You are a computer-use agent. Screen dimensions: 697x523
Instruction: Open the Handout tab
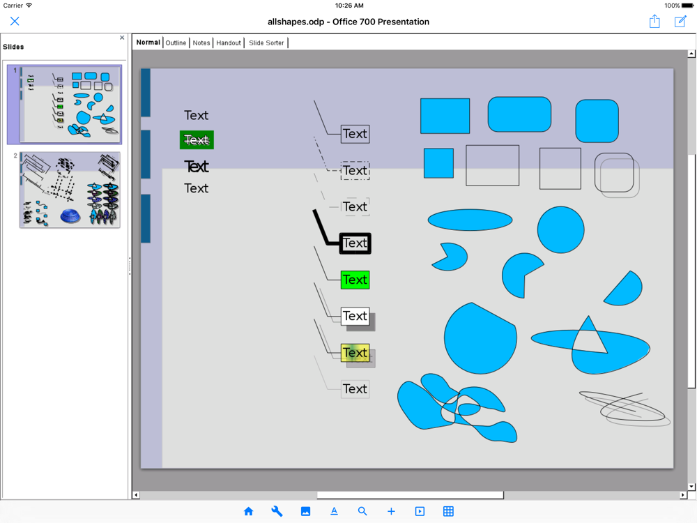click(x=229, y=43)
